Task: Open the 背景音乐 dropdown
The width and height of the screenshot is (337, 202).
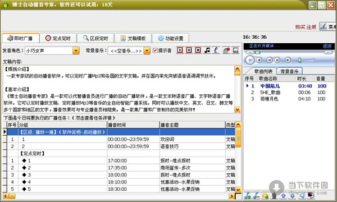Action: tap(147, 50)
